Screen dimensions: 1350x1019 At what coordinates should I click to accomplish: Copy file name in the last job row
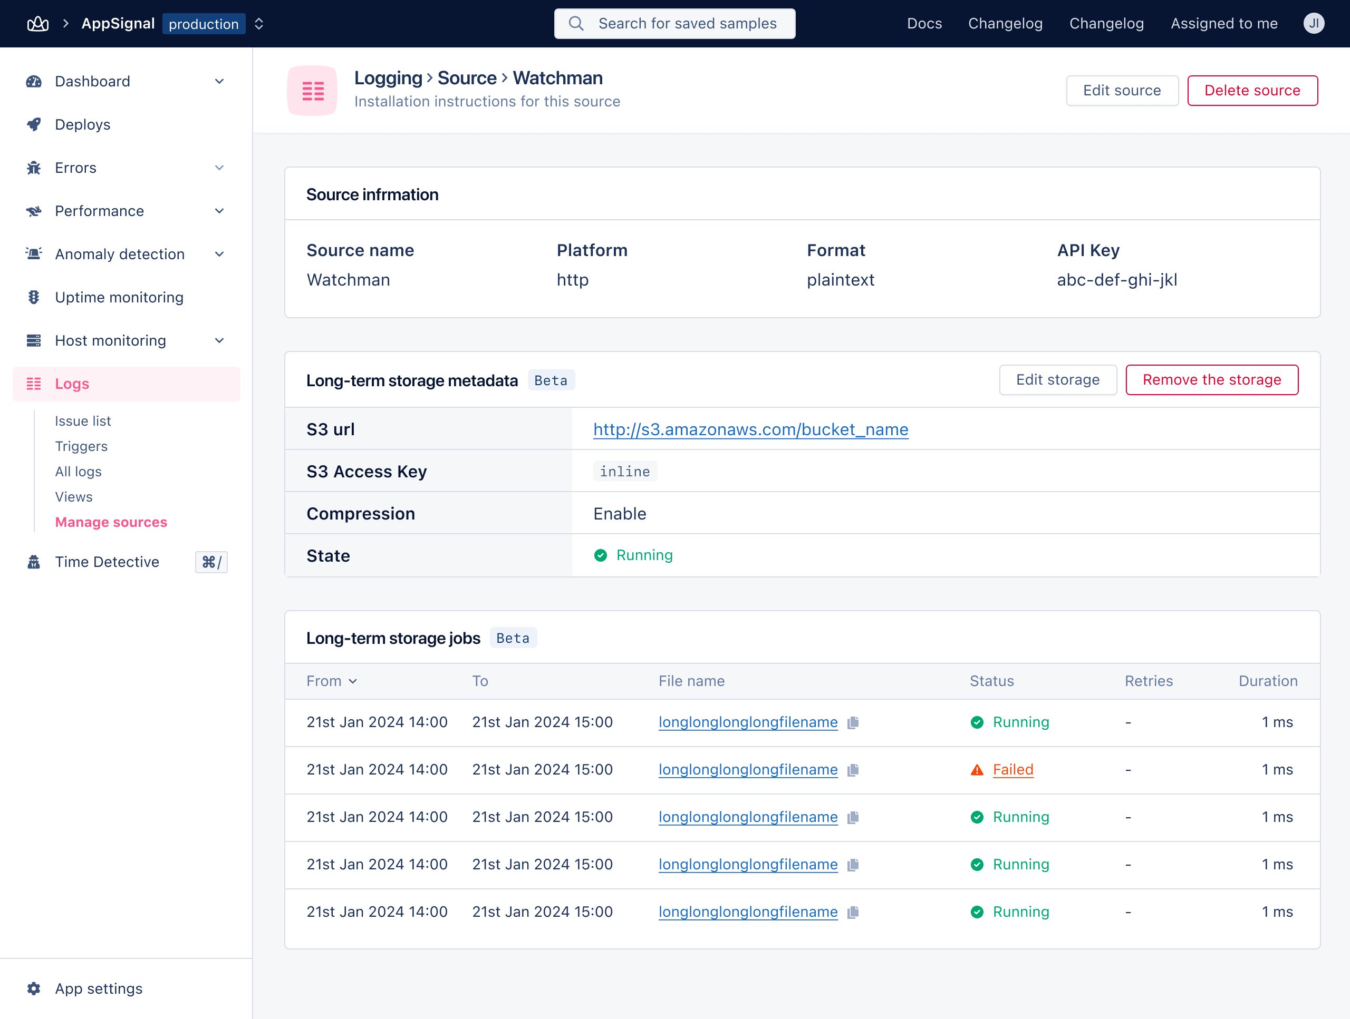853,912
